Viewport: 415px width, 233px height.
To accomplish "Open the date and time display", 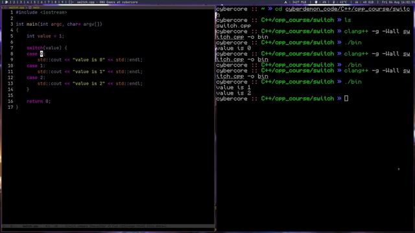I will point(397,2).
